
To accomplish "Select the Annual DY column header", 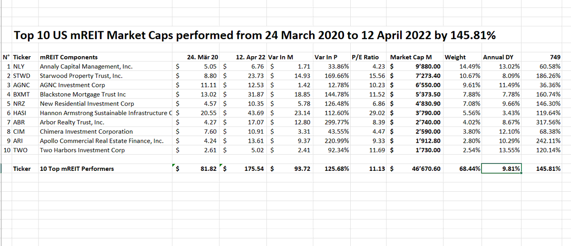I will [x=497, y=57].
